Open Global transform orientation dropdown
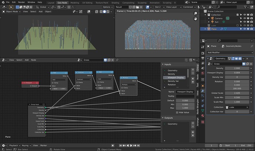 (42, 7)
